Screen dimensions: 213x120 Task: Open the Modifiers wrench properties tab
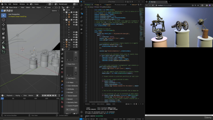(x=62, y=85)
